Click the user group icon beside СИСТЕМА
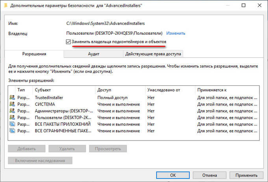 click(12, 104)
